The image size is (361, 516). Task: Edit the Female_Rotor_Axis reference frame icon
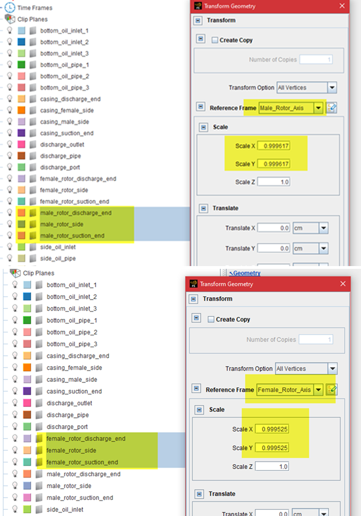click(x=332, y=390)
